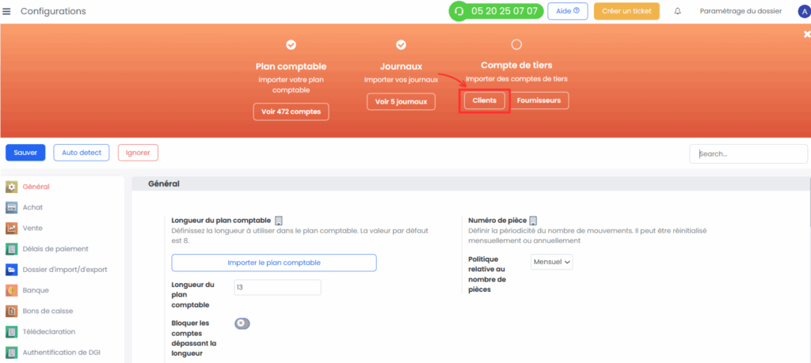Open the hamburger navigation menu
Screen dimensions: 811x363
(x=6, y=11)
